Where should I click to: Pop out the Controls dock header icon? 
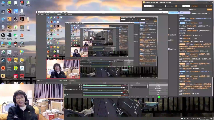click(167, 83)
